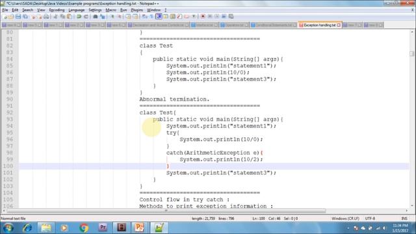Click the Close document toolbar icon
416x234 pixels.
pyautogui.click(x=33, y=17)
